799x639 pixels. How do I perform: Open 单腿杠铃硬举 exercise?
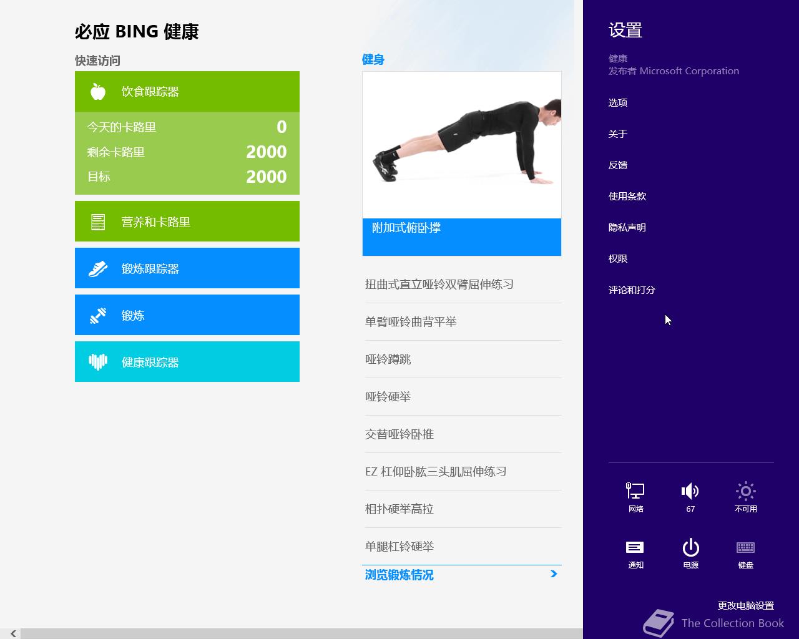coord(463,547)
